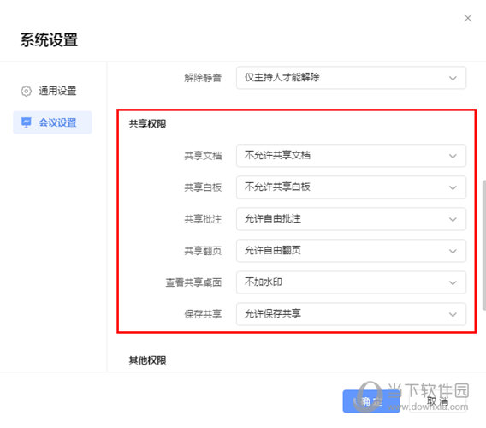
Task: Click the 查看共享桌面 field label
Action: 193,282
